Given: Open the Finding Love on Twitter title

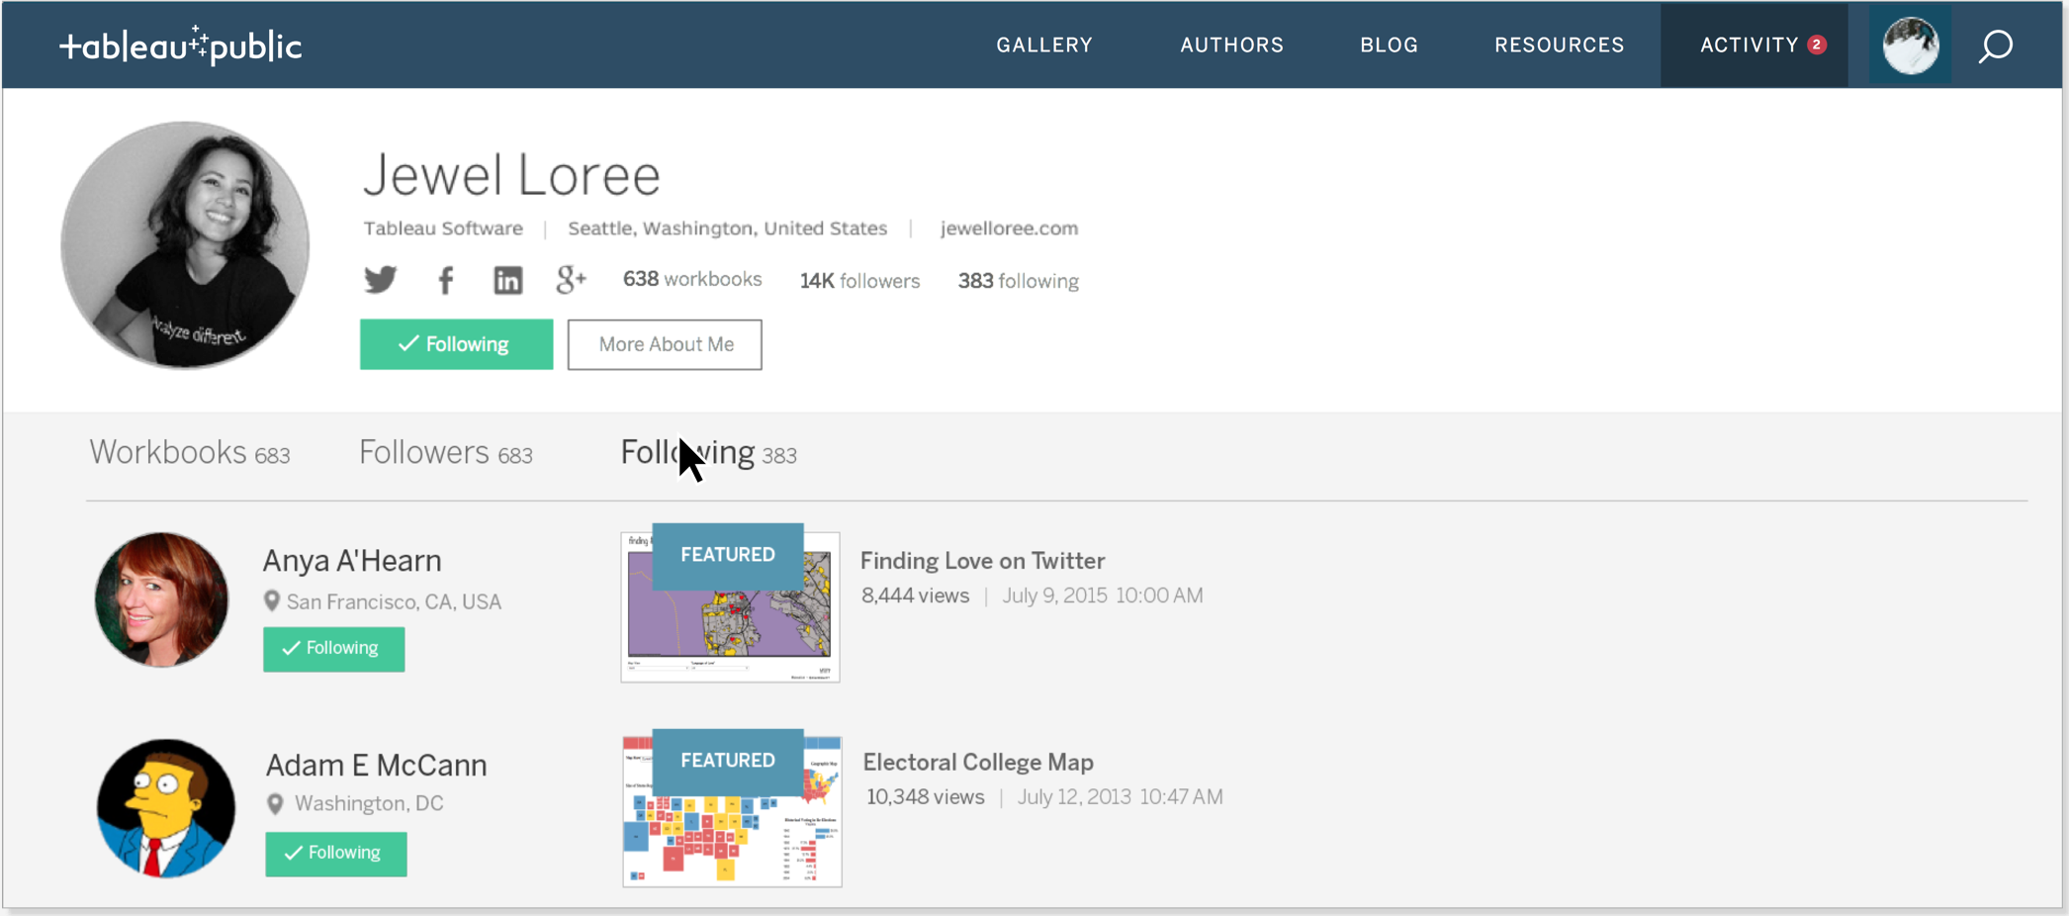Looking at the screenshot, I should click(x=982, y=561).
